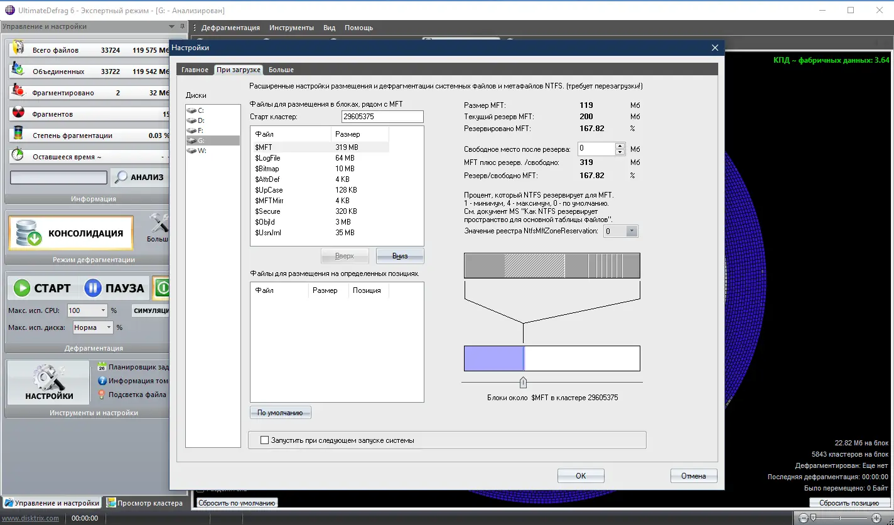Confirm the settings with OK
894x525 pixels.
pos(581,476)
